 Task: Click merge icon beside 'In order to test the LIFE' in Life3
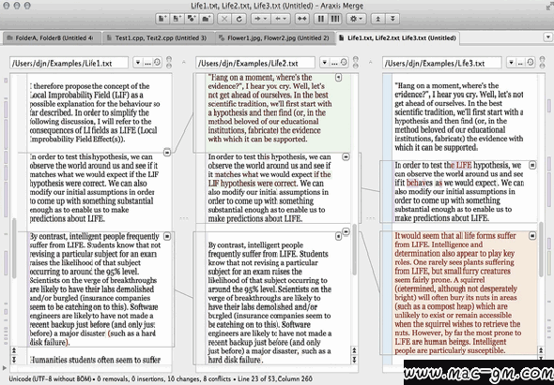pyautogui.click(x=532, y=165)
